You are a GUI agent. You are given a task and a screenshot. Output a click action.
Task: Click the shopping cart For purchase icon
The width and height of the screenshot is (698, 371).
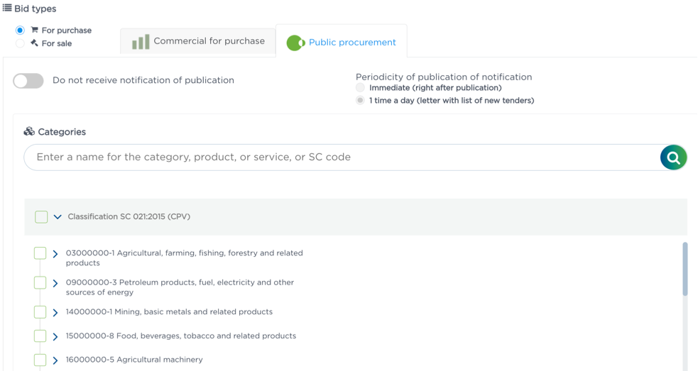(34, 31)
